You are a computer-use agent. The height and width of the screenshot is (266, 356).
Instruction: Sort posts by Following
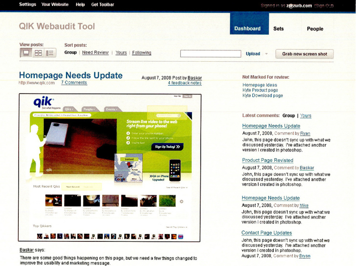(x=142, y=52)
